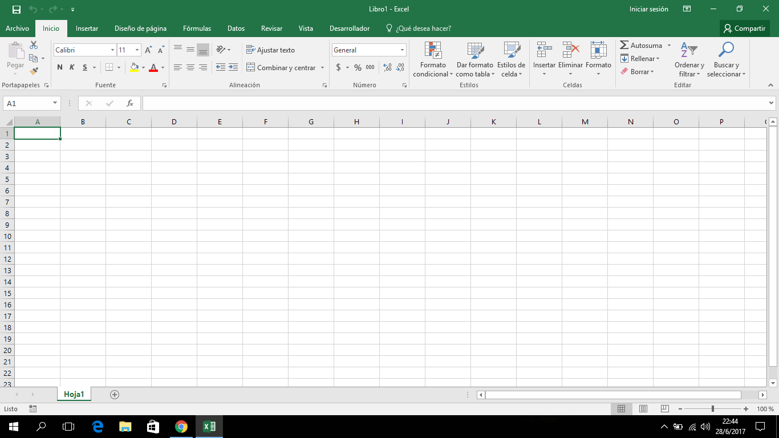Open the Archivo tab
The width and height of the screenshot is (779, 438).
click(x=17, y=29)
